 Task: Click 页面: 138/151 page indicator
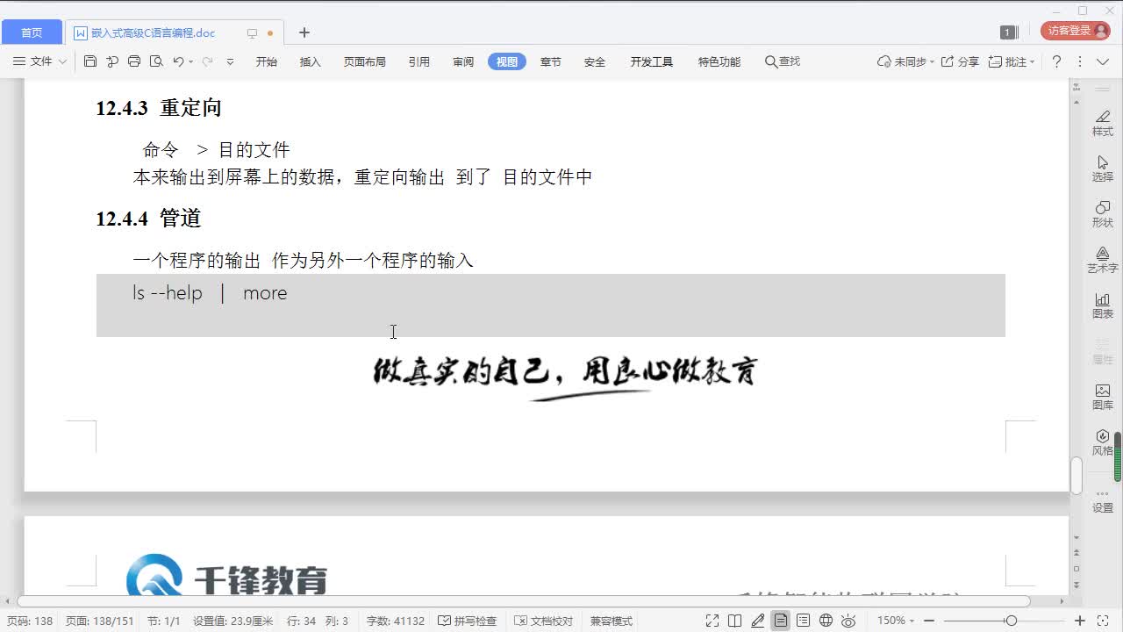99,621
